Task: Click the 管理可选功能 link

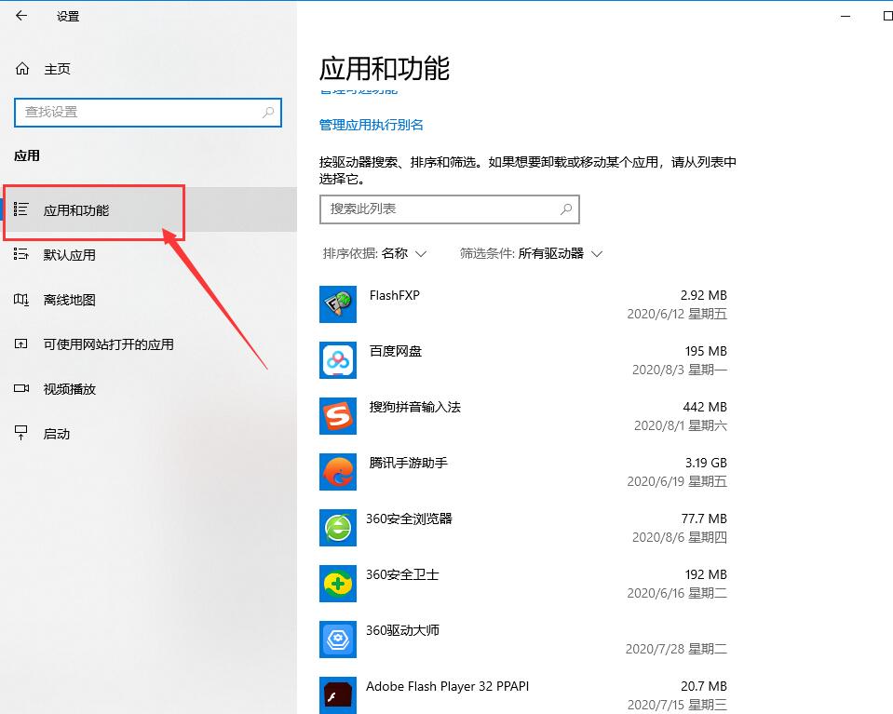Action: (359, 90)
